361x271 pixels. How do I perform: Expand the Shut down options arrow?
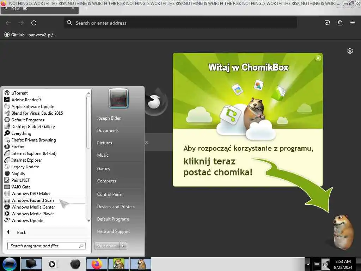[x=123, y=246]
